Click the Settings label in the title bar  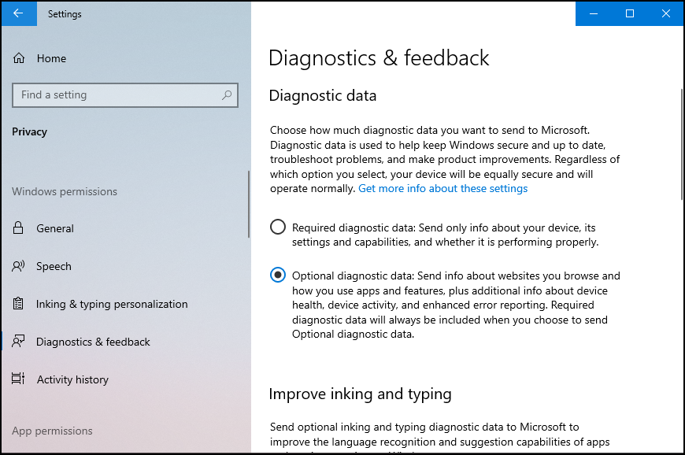pyautogui.click(x=65, y=13)
